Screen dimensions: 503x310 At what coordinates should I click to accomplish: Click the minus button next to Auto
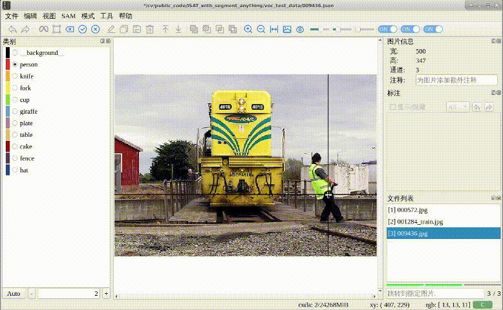click(32, 293)
